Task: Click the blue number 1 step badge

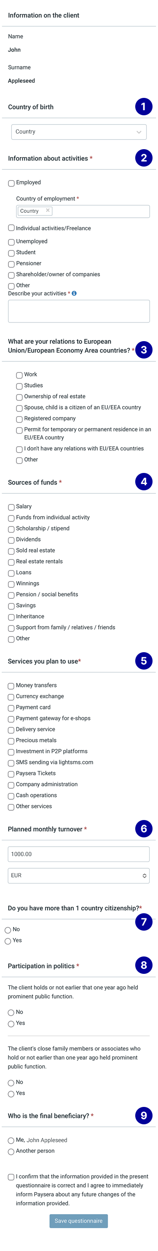Action: [144, 106]
